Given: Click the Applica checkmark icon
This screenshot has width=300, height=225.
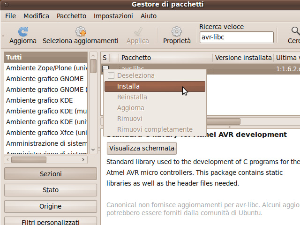Looking at the screenshot, I should tap(138, 32).
